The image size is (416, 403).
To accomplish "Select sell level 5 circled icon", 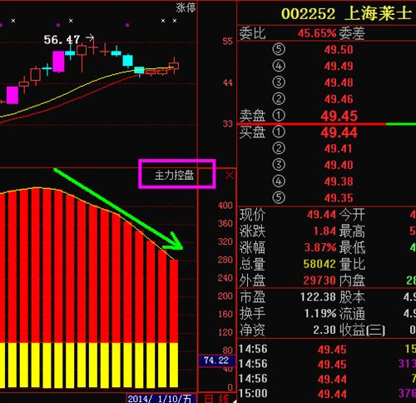I will pos(279,49).
